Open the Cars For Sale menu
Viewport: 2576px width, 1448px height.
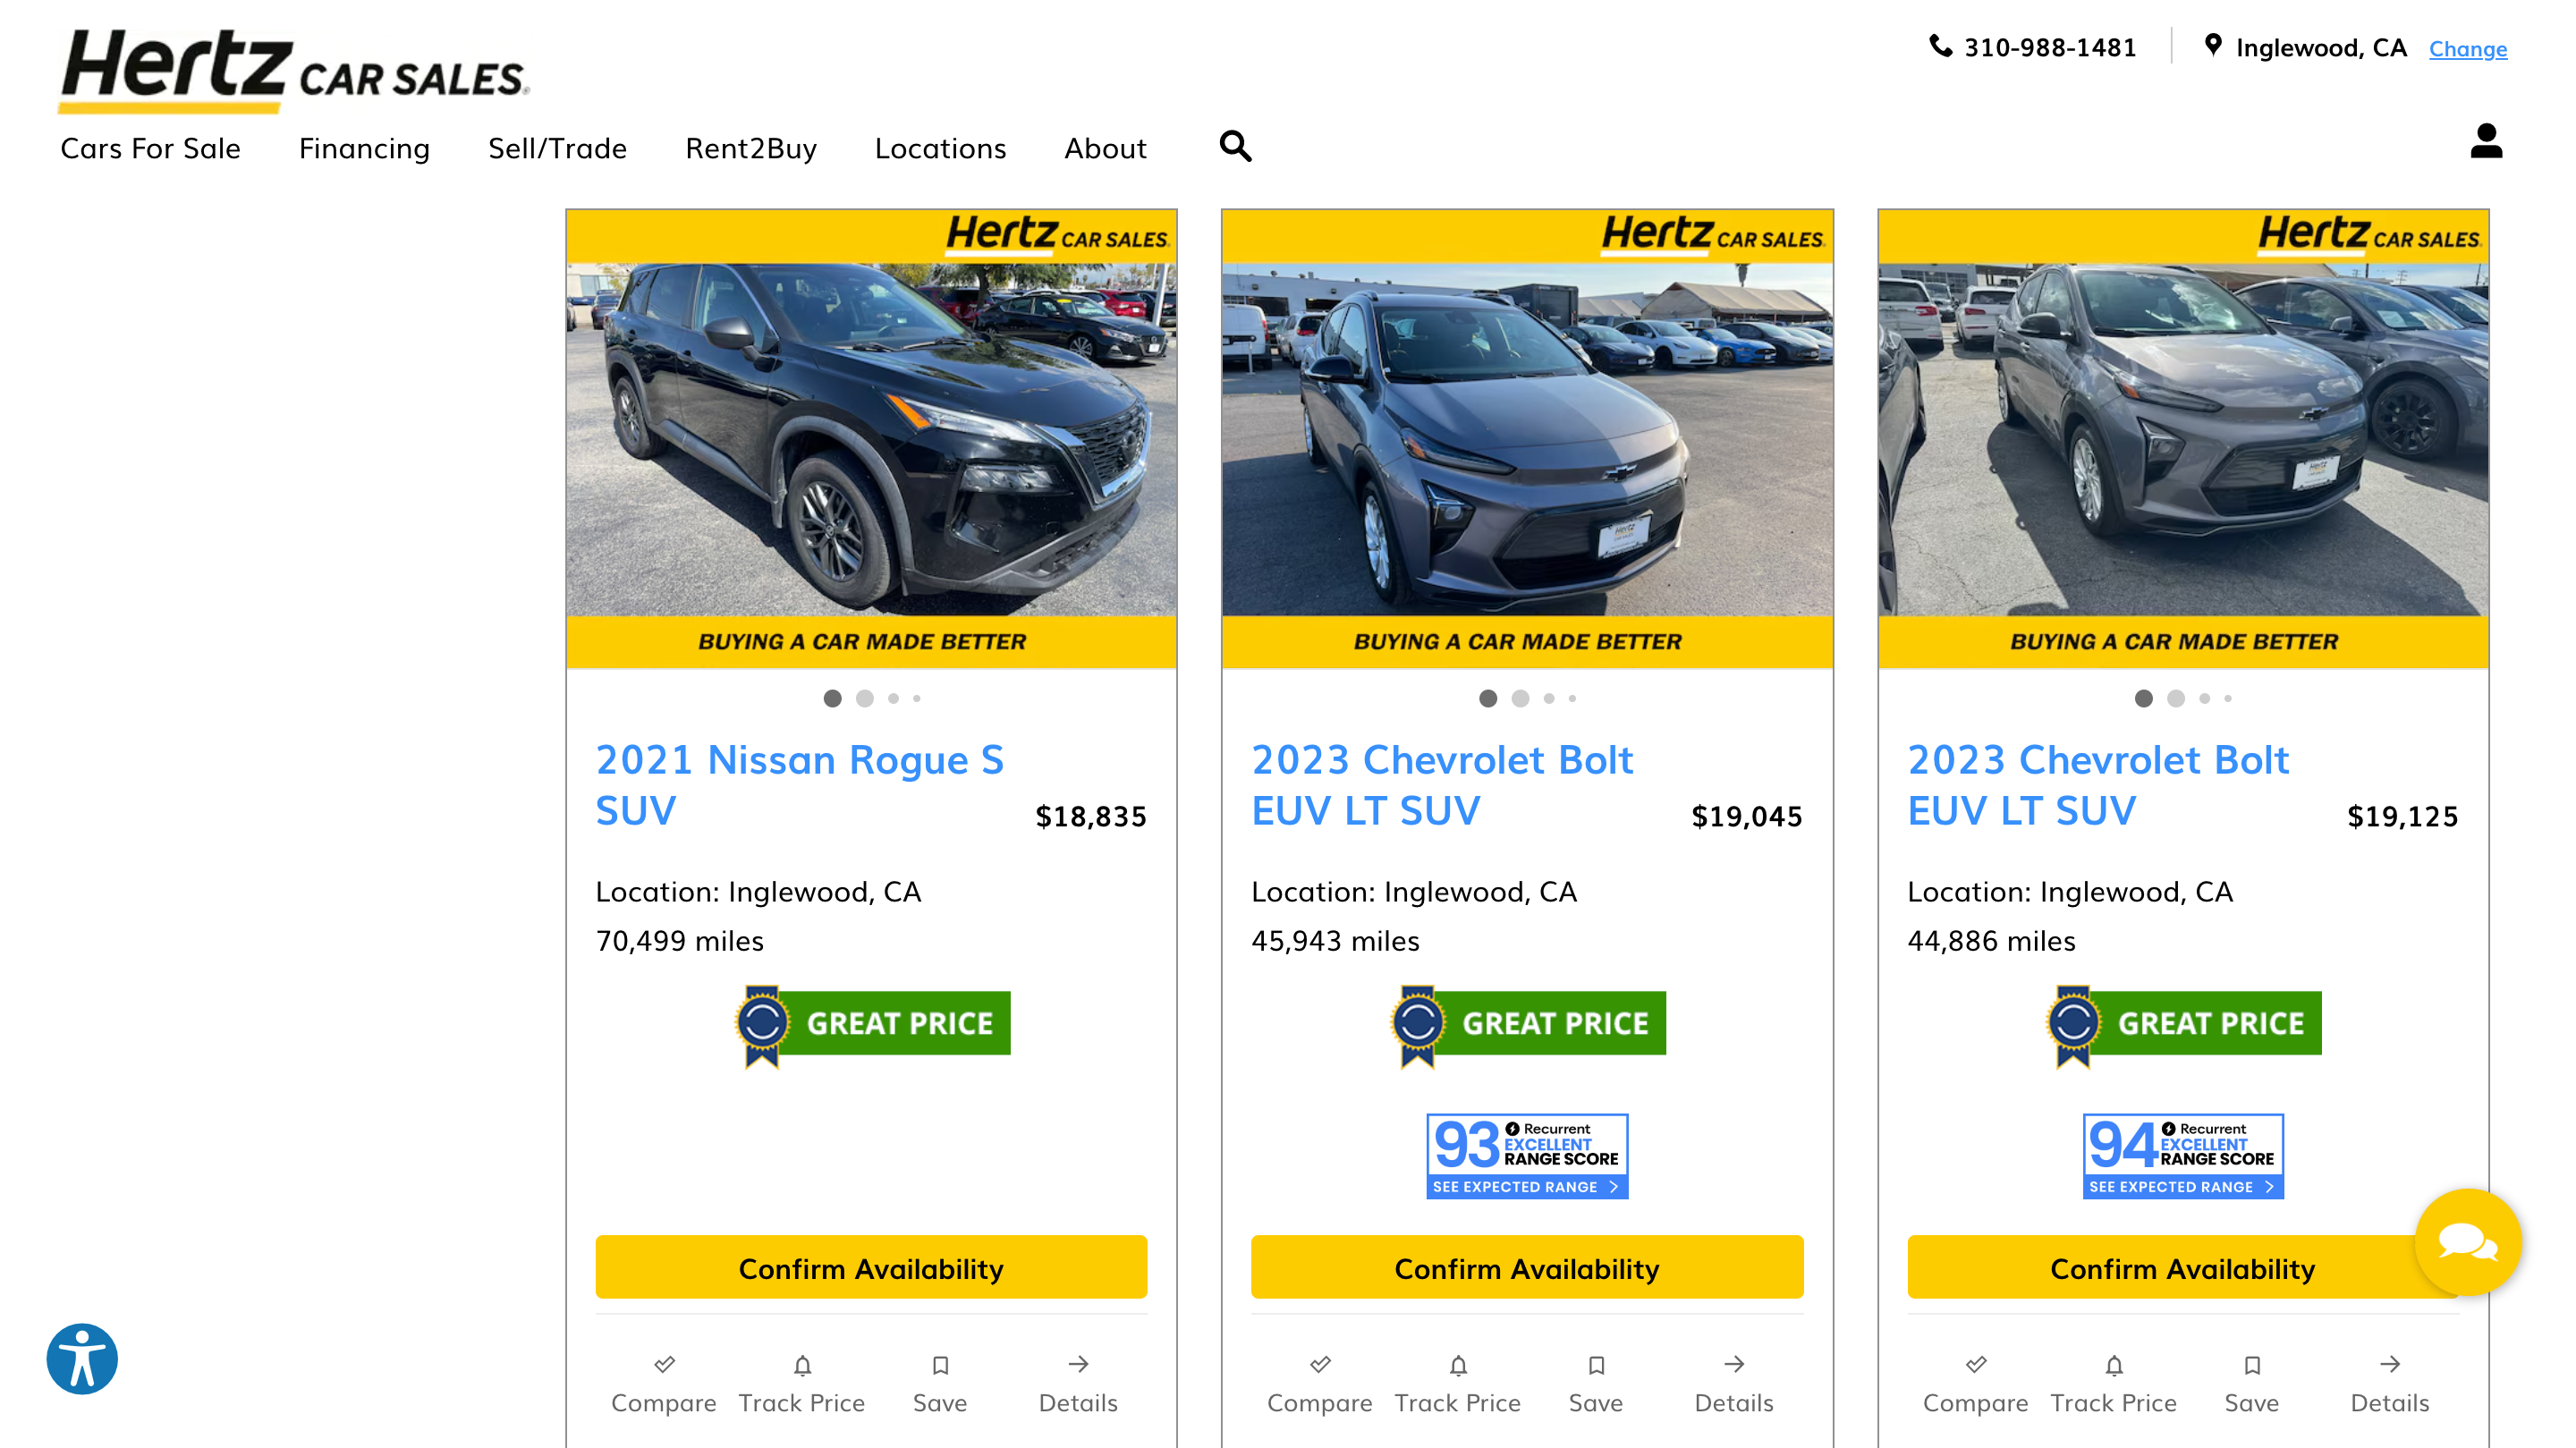[150, 149]
